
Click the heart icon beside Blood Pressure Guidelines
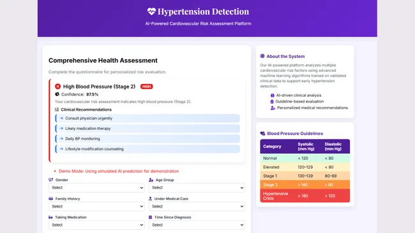(262, 134)
